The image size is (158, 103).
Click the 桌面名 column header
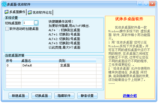click(40, 61)
